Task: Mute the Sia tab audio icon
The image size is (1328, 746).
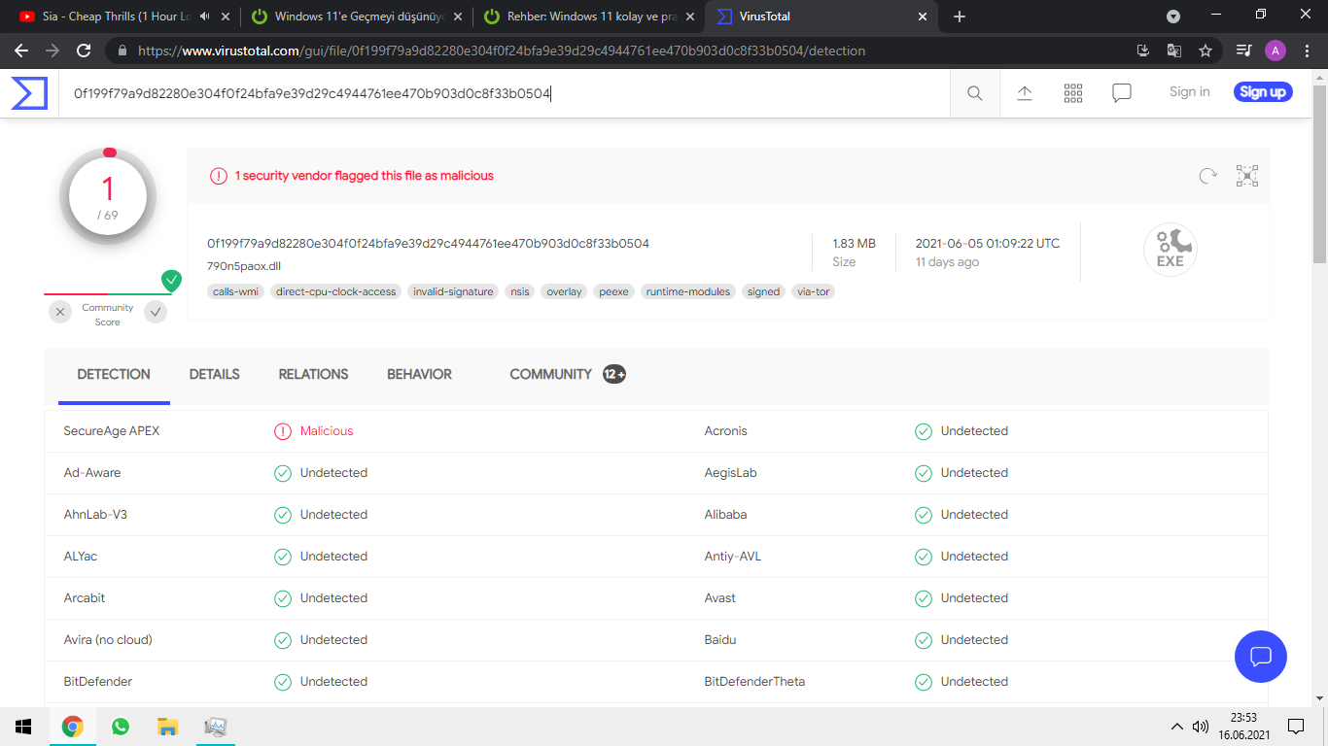Action: (x=206, y=17)
